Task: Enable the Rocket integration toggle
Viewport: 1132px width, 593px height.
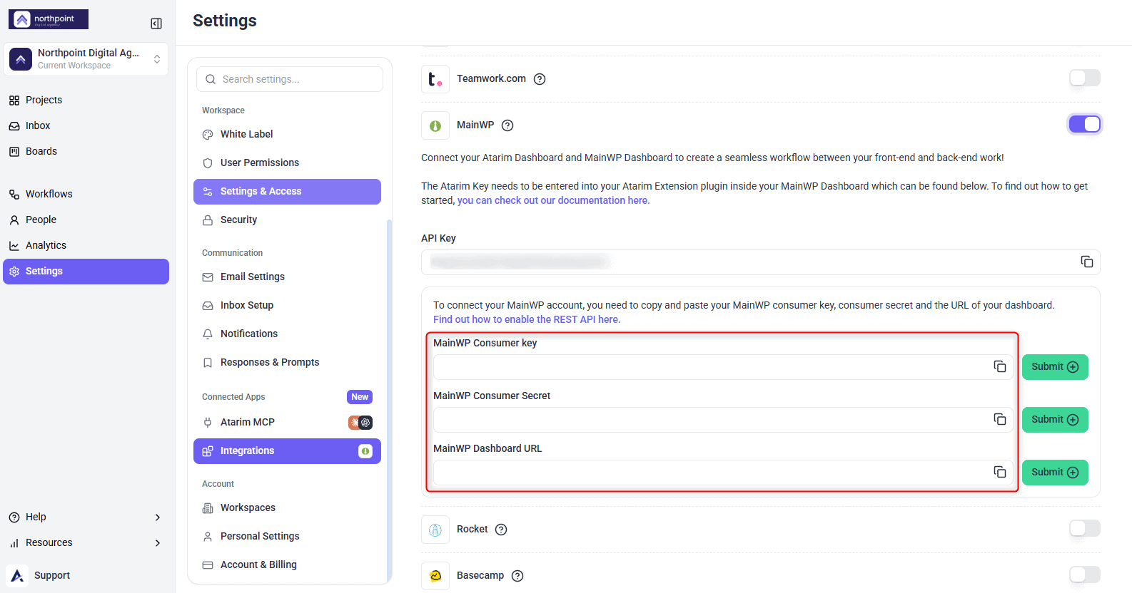Action: pos(1085,528)
